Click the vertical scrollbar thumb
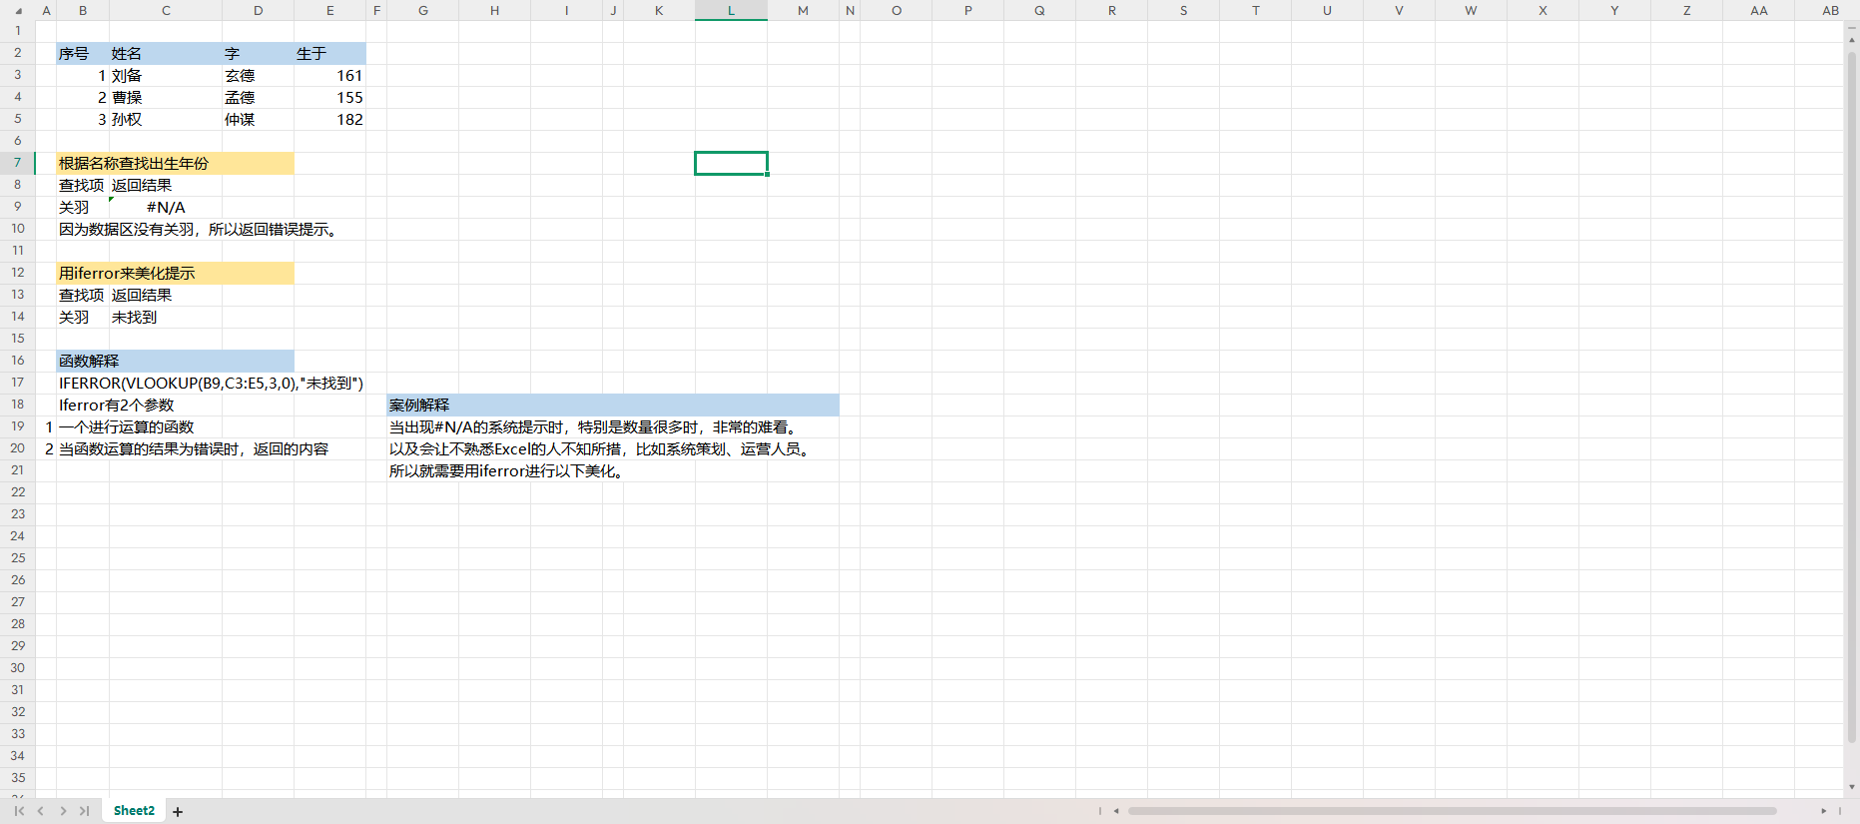 coord(1852,400)
